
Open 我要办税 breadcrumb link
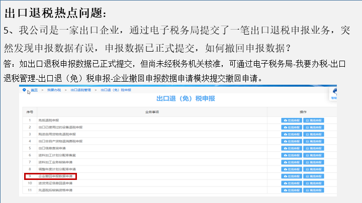coord(54,90)
